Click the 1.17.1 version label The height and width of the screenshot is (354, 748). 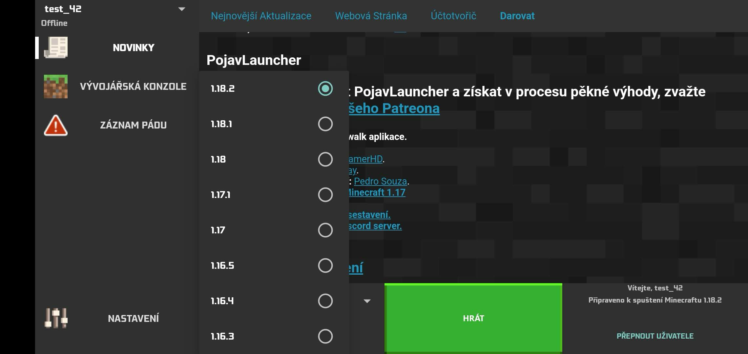pos(220,195)
